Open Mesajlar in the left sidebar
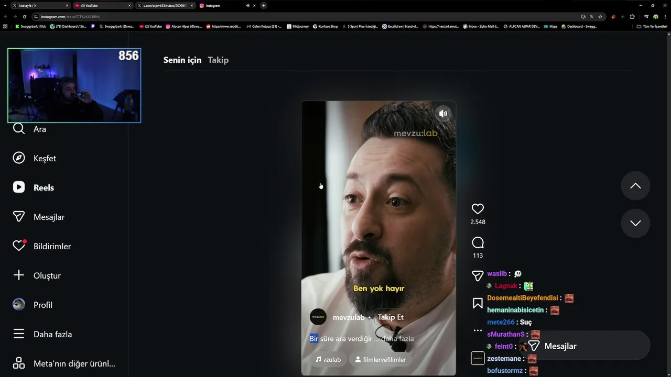Viewport: 671px width, 377px height. (38, 217)
